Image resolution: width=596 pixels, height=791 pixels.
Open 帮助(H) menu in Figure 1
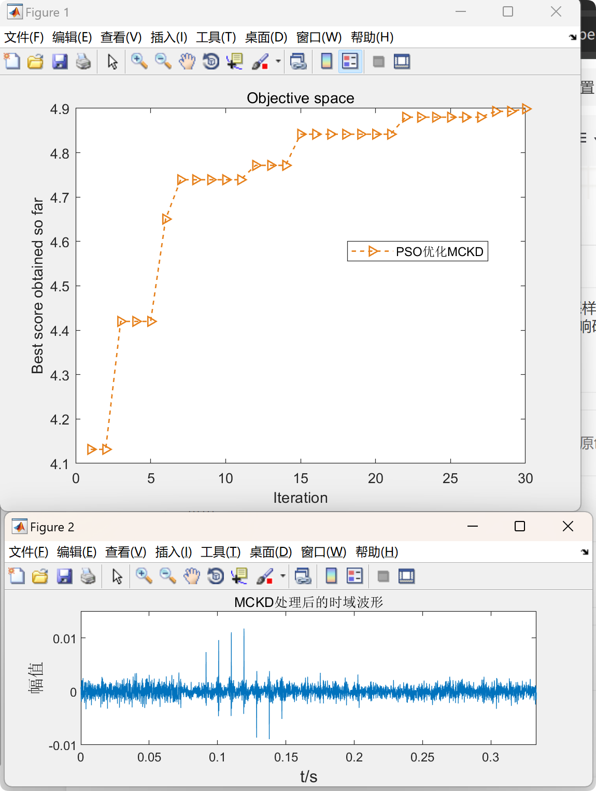pos(372,37)
